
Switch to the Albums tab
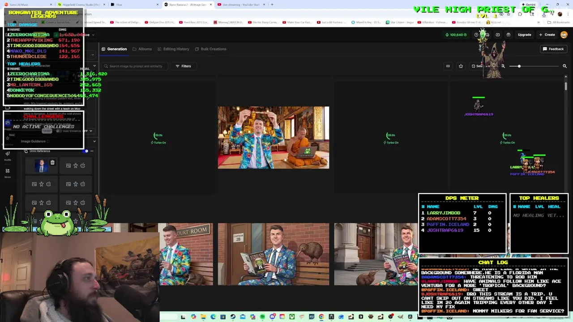142,49
